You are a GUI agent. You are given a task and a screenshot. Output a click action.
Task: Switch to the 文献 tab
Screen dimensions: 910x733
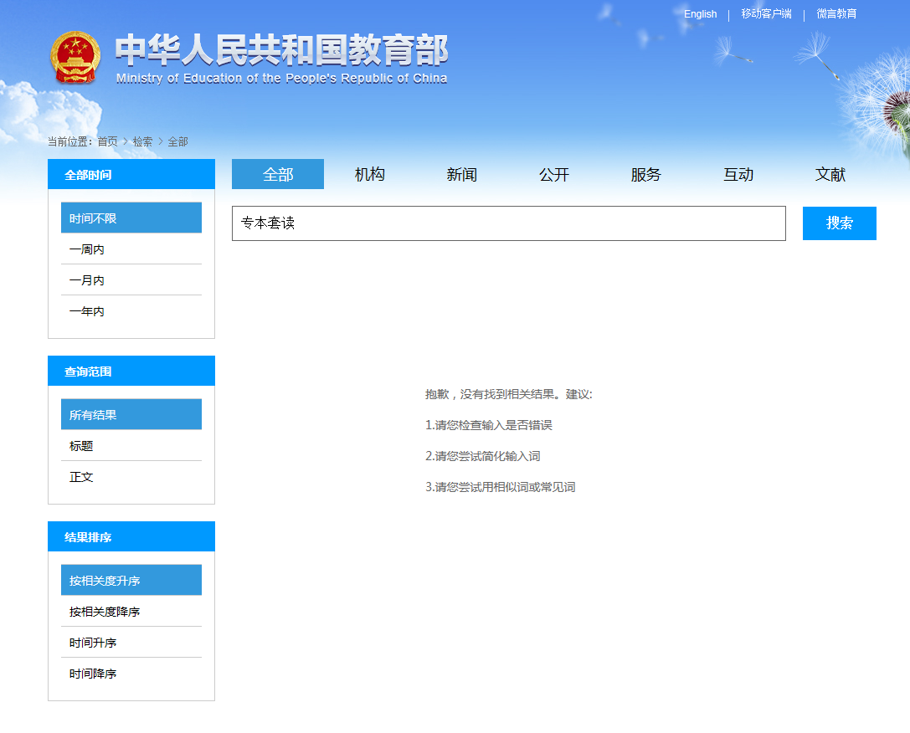pyautogui.click(x=830, y=174)
